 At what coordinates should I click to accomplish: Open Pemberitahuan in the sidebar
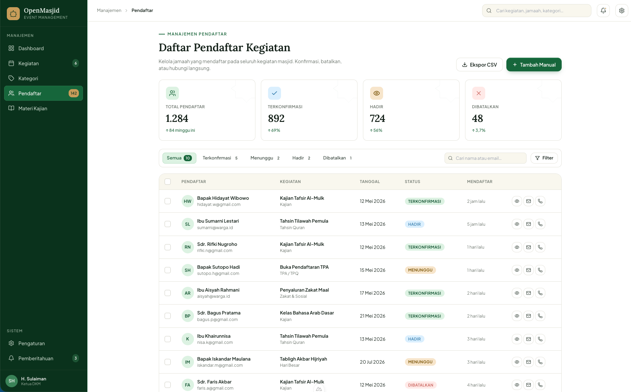point(43,358)
